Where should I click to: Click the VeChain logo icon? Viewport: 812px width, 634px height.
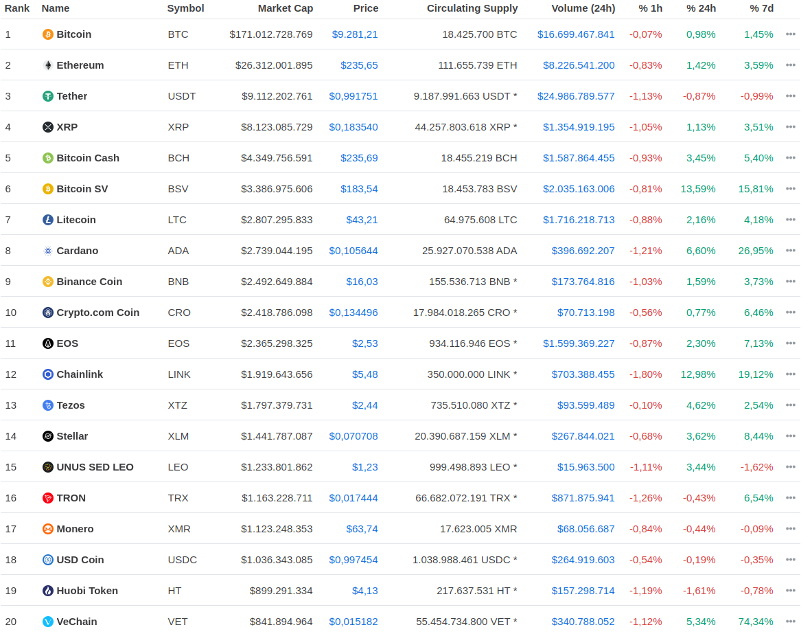tap(47, 622)
